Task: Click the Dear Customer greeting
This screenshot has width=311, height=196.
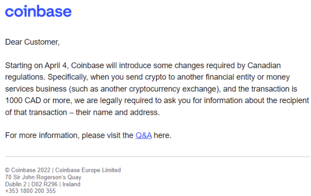Action: point(32,42)
